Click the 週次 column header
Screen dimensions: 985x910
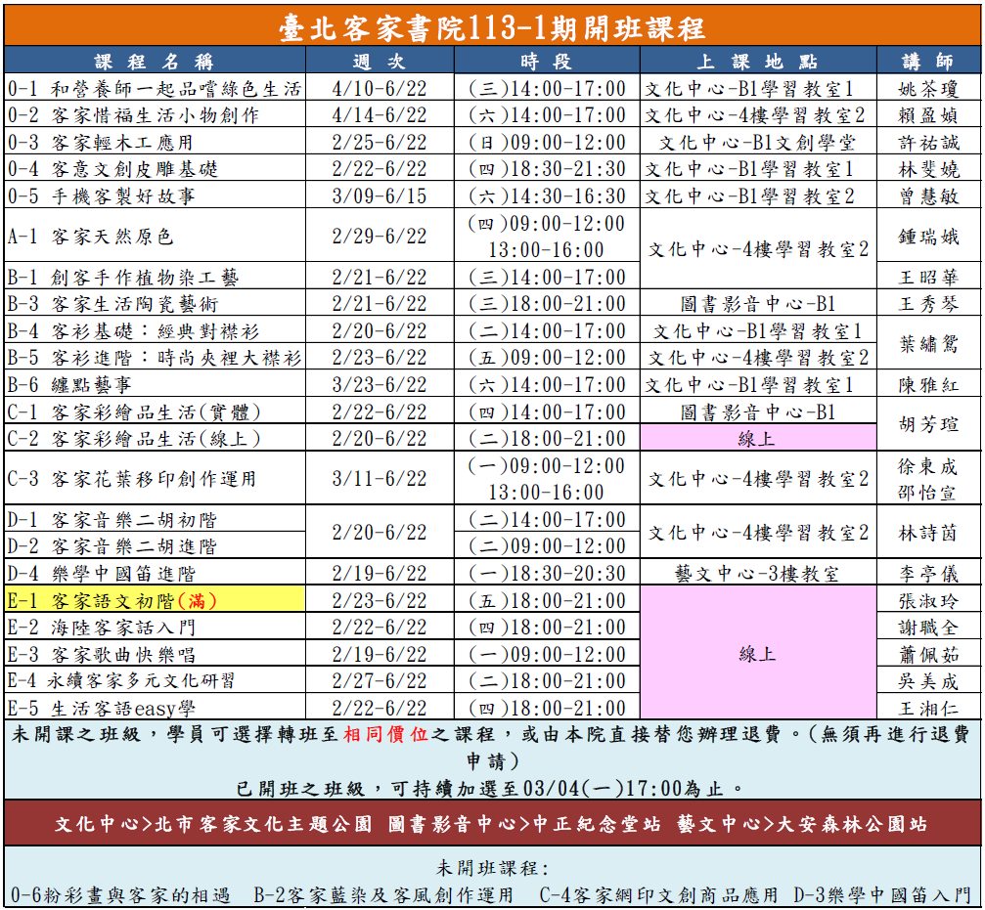coord(380,61)
